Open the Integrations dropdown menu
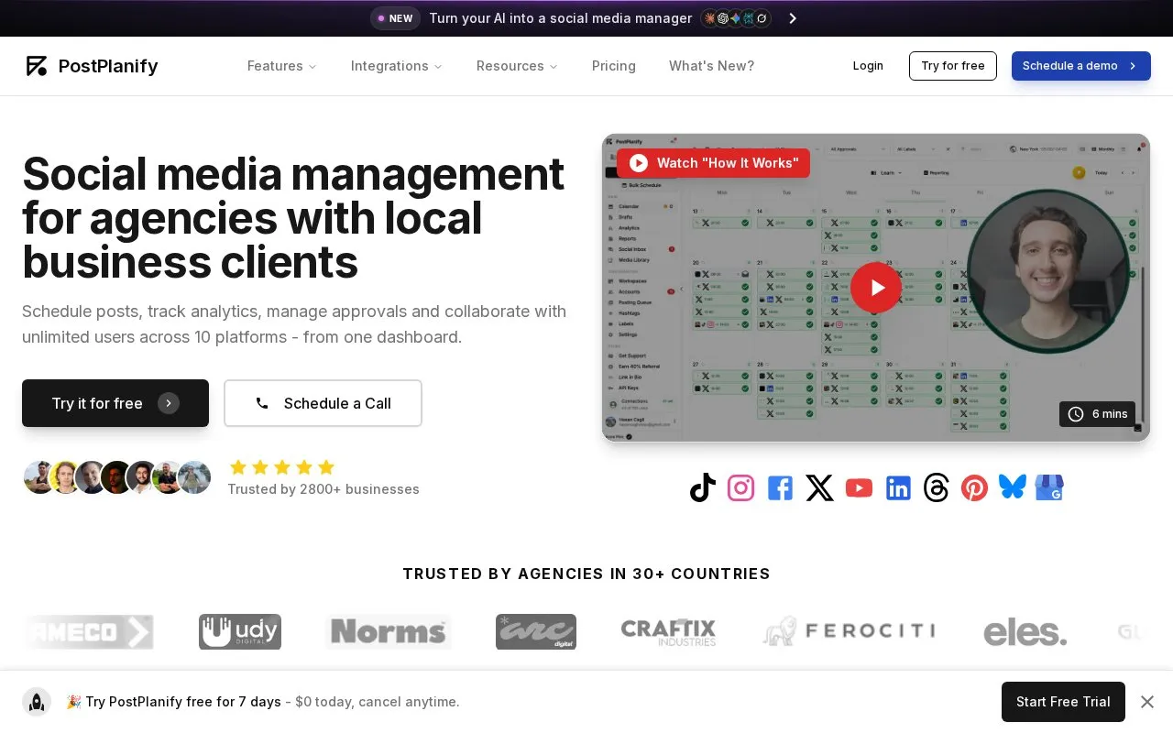1173x733 pixels. tap(397, 66)
